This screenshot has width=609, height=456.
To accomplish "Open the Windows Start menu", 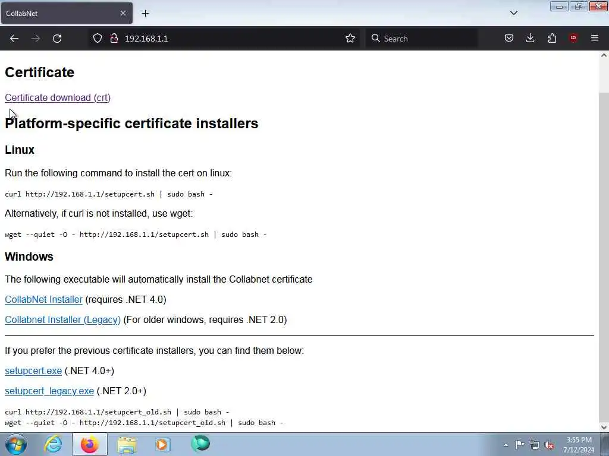I will pyautogui.click(x=16, y=444).
